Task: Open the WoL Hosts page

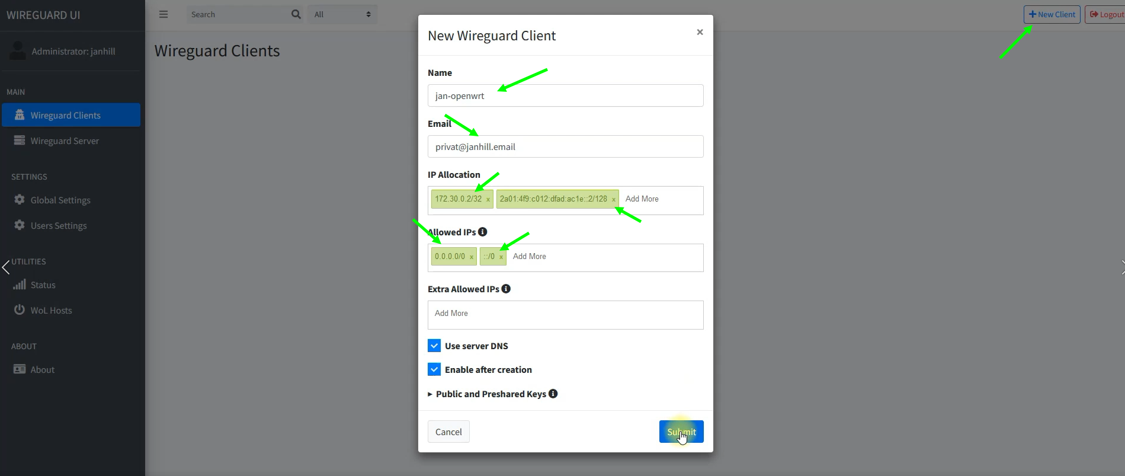Action: (x=51, y=311)
